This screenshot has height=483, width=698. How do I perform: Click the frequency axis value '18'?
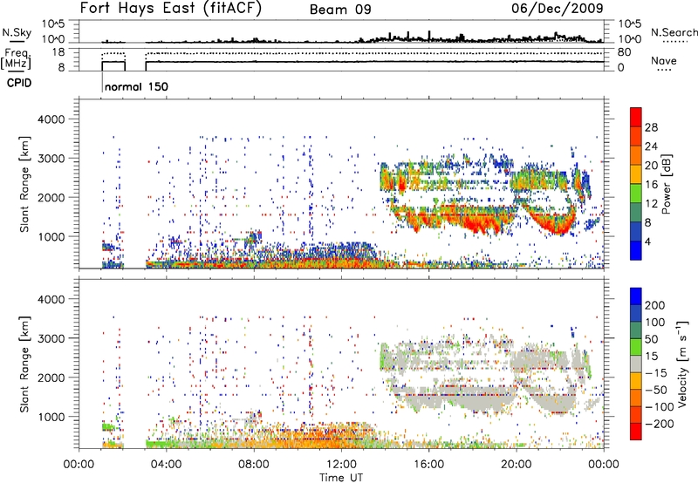[58, 52]
